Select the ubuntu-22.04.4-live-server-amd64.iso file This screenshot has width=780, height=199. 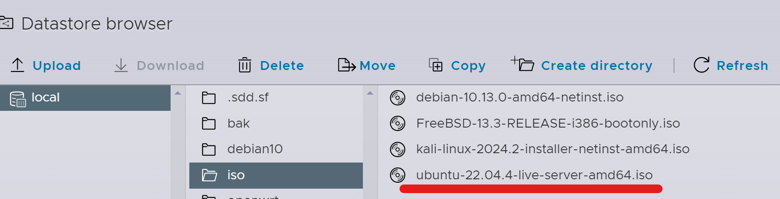tap(534, 175)
